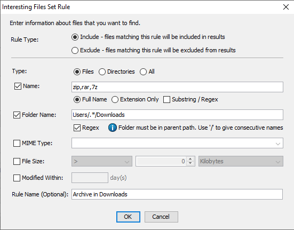Enable the Substring / Regex checkbox
294x230 pixels.
click(x=166, y=100)
